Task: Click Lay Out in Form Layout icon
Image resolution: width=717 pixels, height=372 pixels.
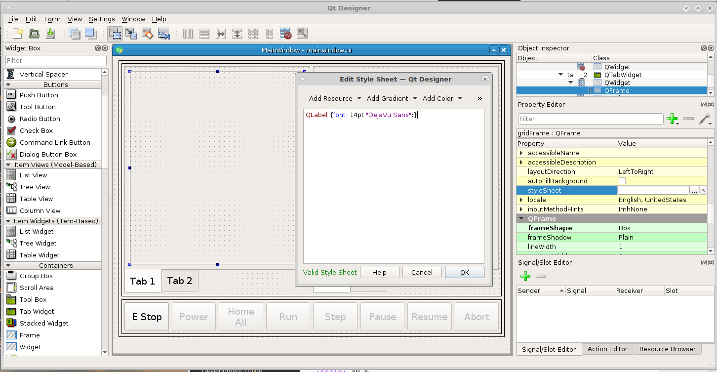Action: pos(270,34)
